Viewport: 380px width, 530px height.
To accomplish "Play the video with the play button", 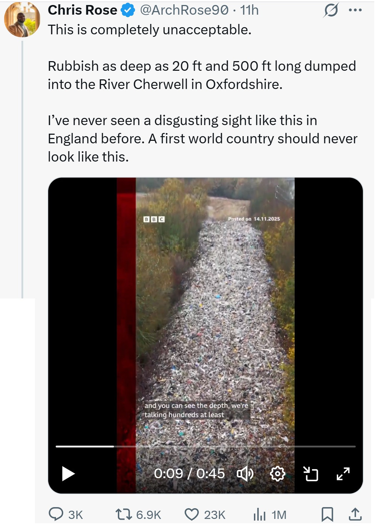I will click(68, 474).
